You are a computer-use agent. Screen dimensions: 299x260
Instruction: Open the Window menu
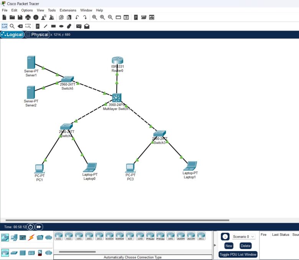(86, 10)
